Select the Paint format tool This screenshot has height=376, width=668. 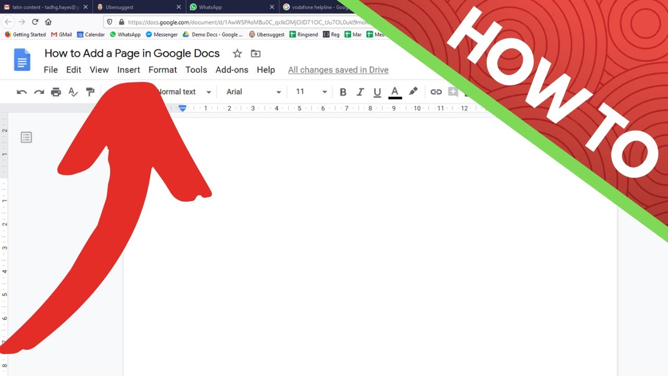[90, 92]
